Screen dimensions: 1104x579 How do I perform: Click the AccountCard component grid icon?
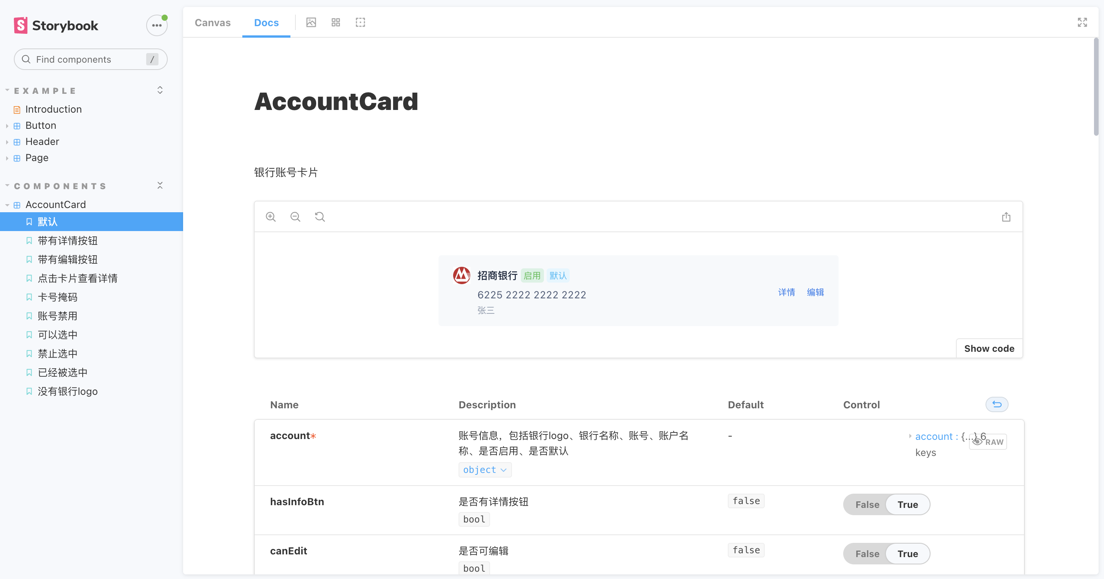click(x=17, y=205)
